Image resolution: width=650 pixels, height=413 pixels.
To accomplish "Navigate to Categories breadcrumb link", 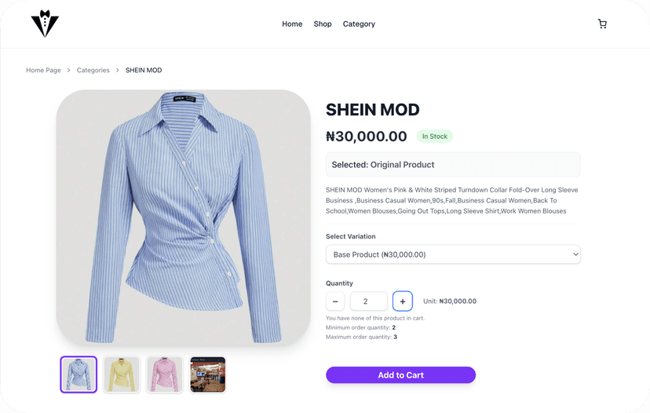I will [x=93, y=71].
